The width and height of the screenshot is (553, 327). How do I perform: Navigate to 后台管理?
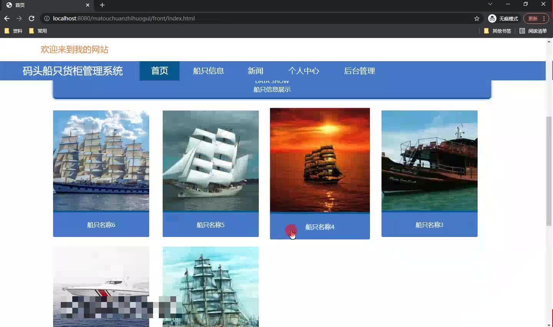359,71
